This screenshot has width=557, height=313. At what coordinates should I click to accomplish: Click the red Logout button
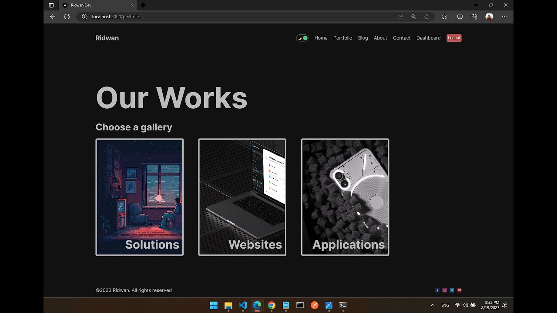(454, 38)
